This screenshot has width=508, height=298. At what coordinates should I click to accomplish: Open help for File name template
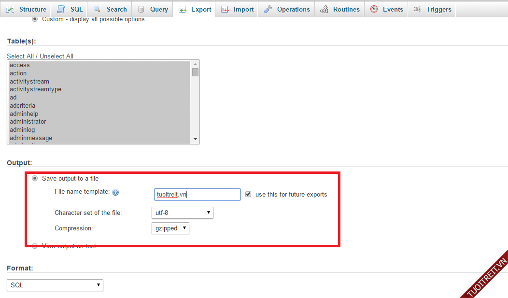click(x=115, y=192)
